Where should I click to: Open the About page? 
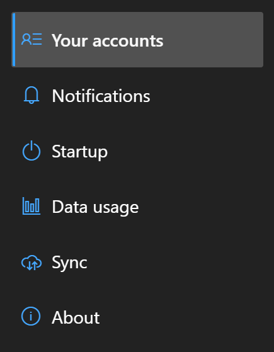[x=137, y=317]
